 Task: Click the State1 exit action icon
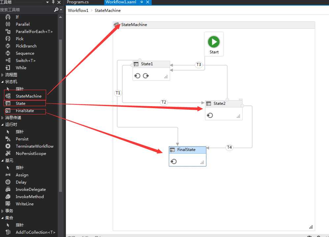coord(146,76)
